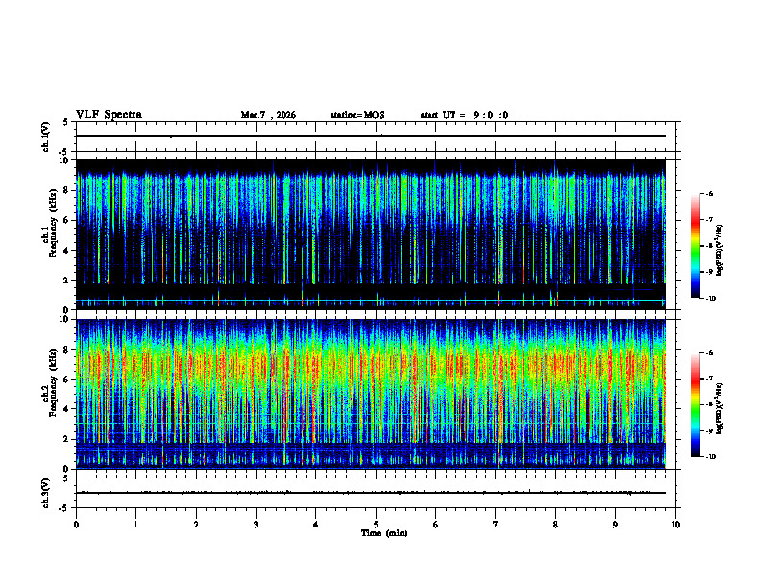The height and width of the screenshot is (588, 761).
Task: Select the date text "Mar.7 , 2026"
Action: 268,115
